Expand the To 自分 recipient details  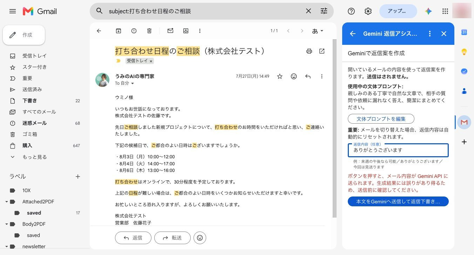[133, 83]
